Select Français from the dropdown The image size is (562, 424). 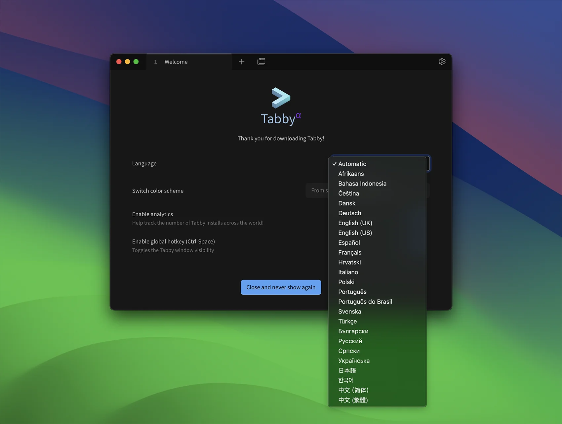point(377,252)
